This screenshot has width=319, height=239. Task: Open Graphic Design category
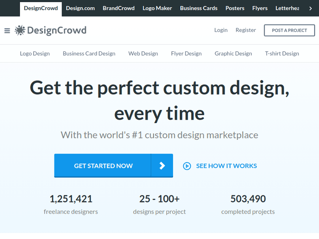point(233,53)
